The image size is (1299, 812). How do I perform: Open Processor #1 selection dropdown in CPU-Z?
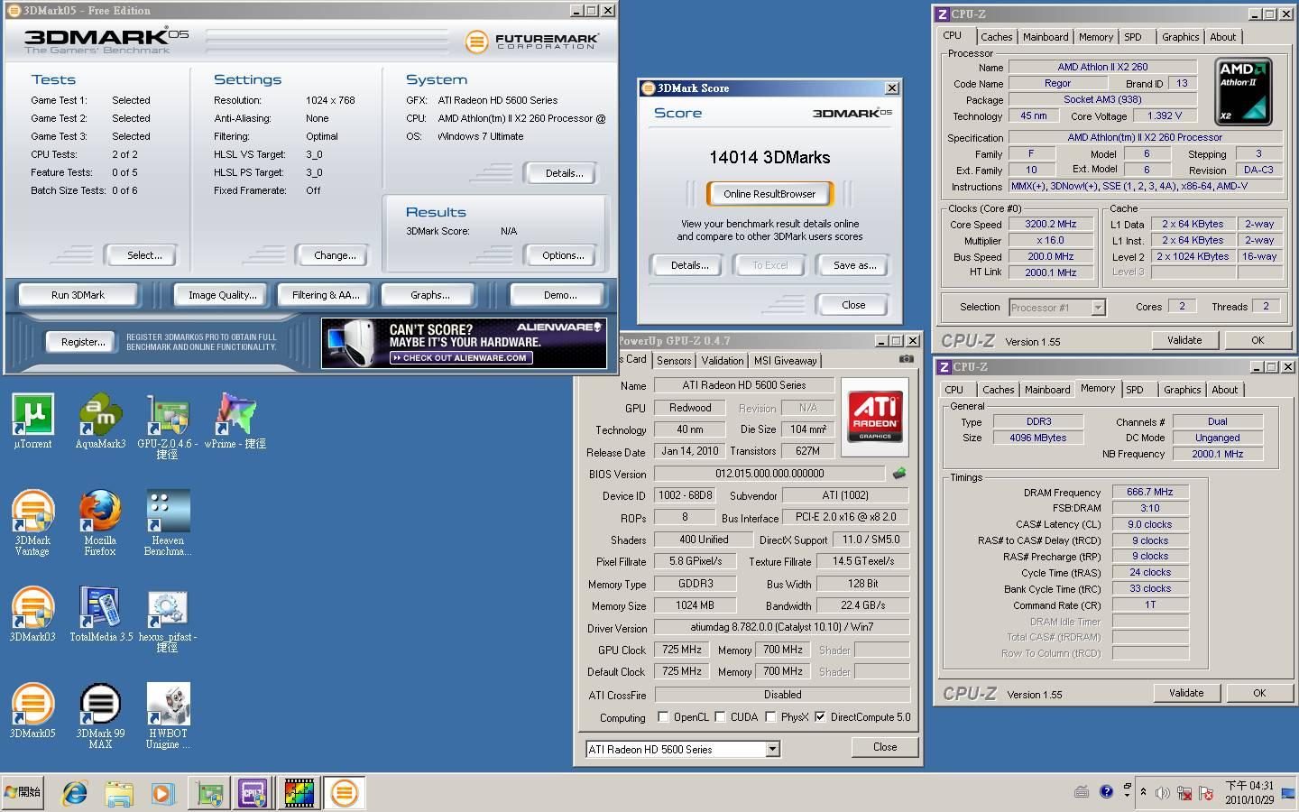coord(1098,308)
